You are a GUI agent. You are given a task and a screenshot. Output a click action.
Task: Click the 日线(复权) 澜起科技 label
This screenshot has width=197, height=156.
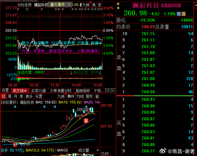click(17, 102)
